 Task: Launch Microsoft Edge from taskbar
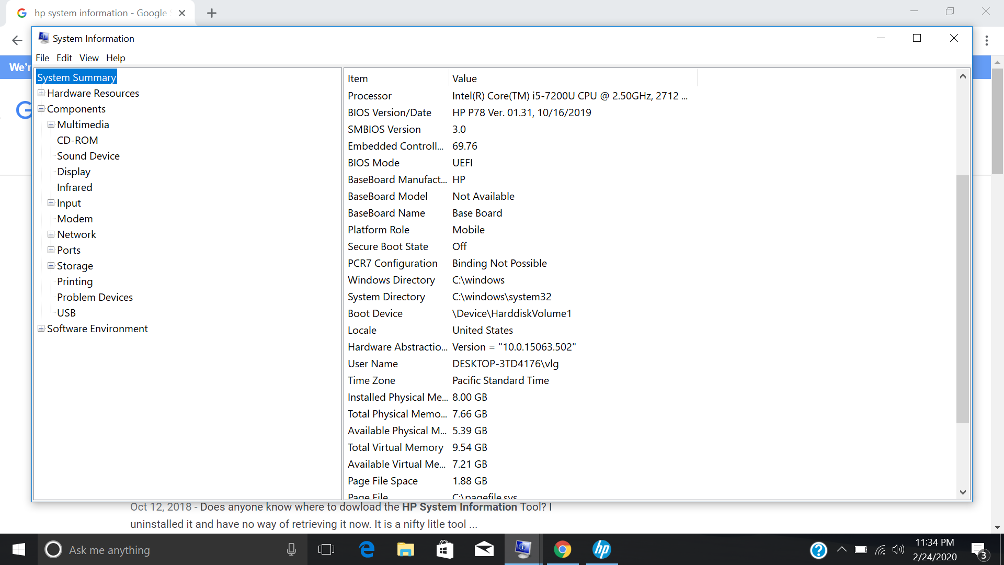click(367, 549)
